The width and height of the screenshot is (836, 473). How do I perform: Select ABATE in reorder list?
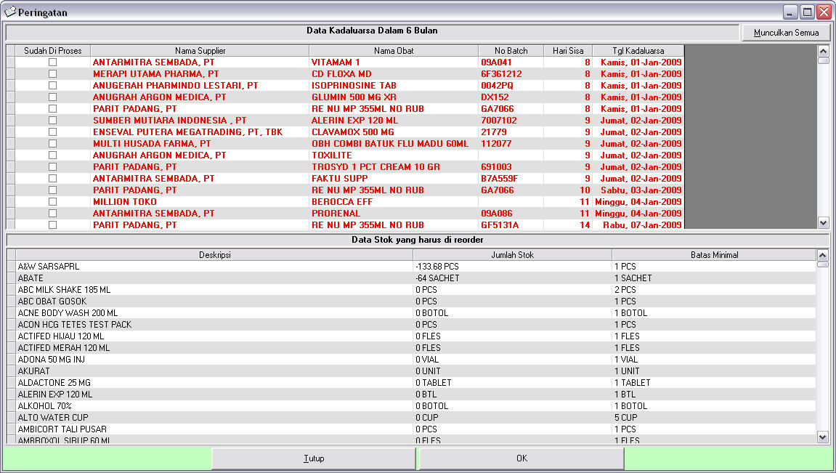416,278
